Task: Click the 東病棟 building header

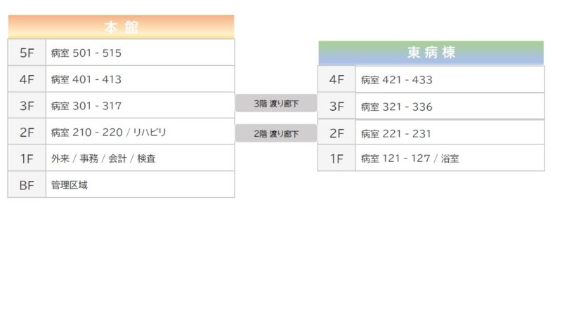Action: (431, 53)
